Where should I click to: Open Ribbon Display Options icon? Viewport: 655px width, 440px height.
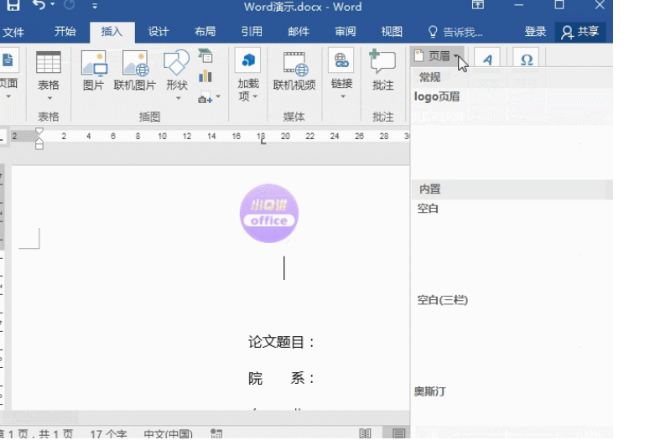pos(478,5)
